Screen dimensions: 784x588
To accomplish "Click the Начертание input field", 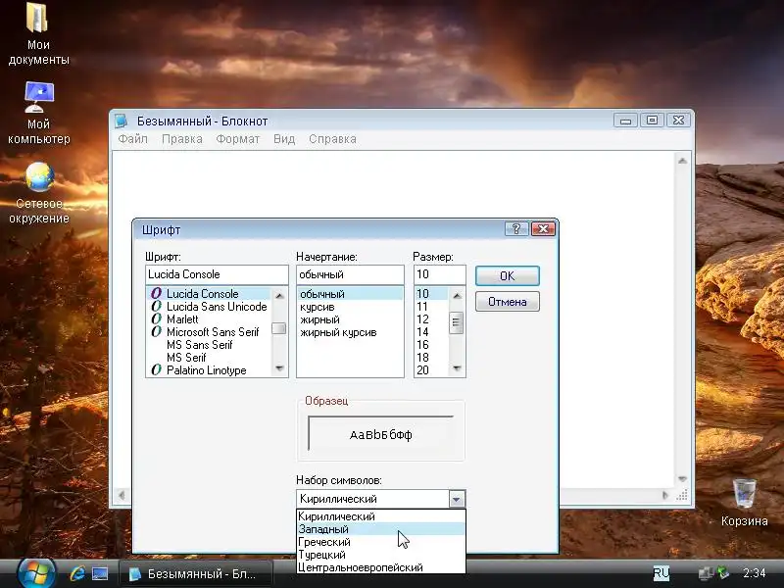I will (x=350, y=274).
